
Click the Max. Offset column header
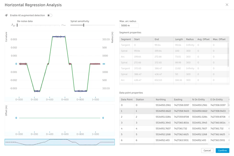click(219, 39)
